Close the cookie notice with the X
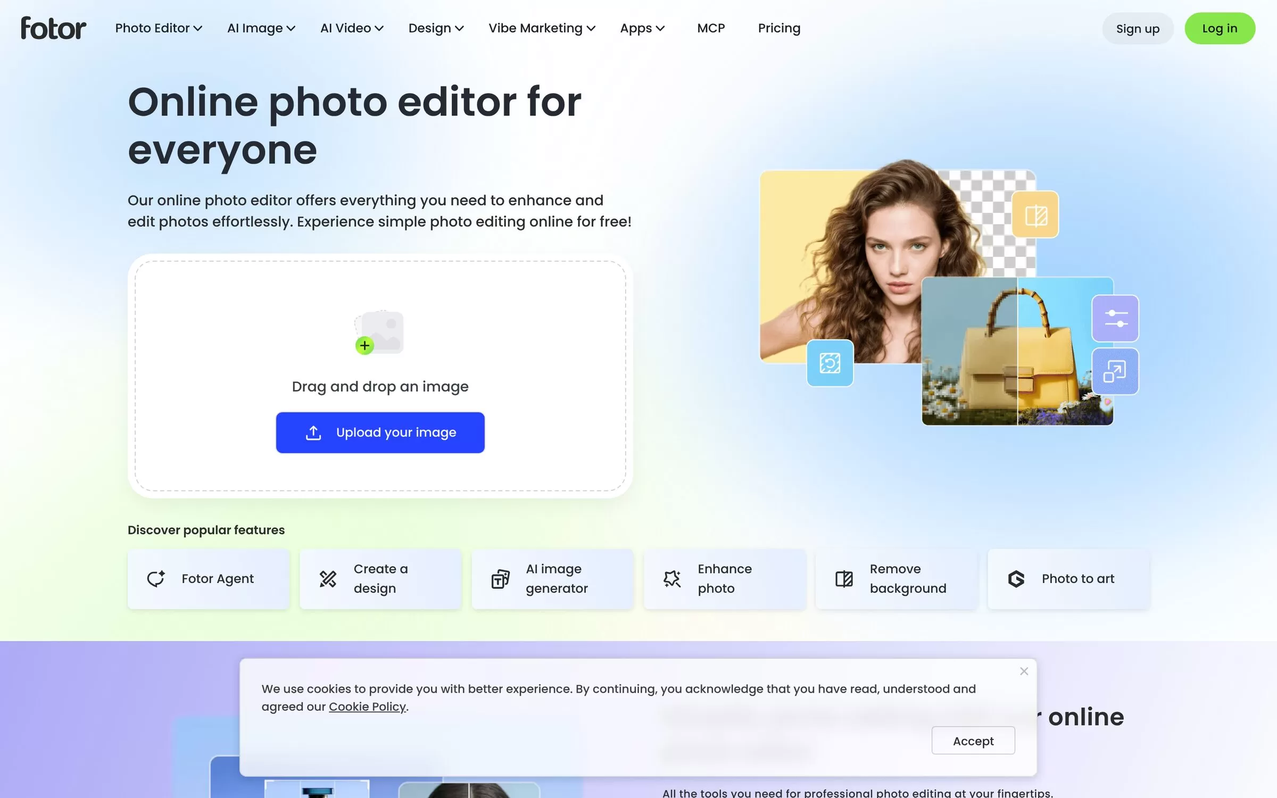 click(x=1024, y=671)
